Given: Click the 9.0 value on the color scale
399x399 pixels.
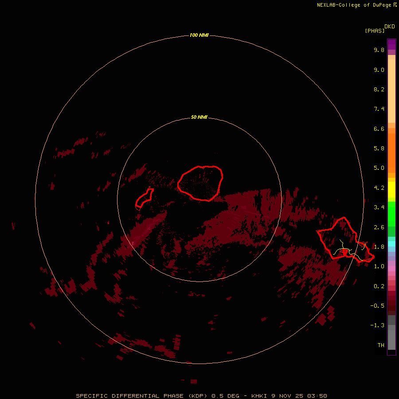Looking at the screenshot, I should pyautogui.click(x=379, y=70).
